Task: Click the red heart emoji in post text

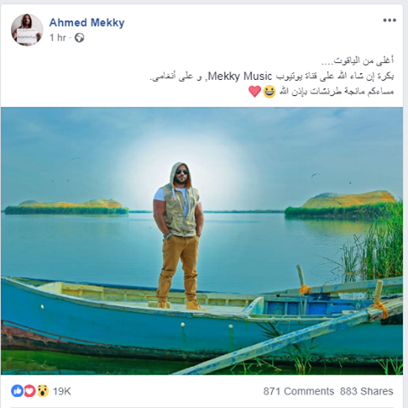Action: 254,92
